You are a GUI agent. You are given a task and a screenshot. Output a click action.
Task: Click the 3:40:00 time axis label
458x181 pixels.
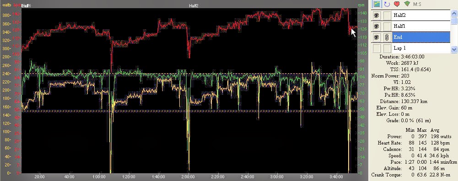(336, 176)
